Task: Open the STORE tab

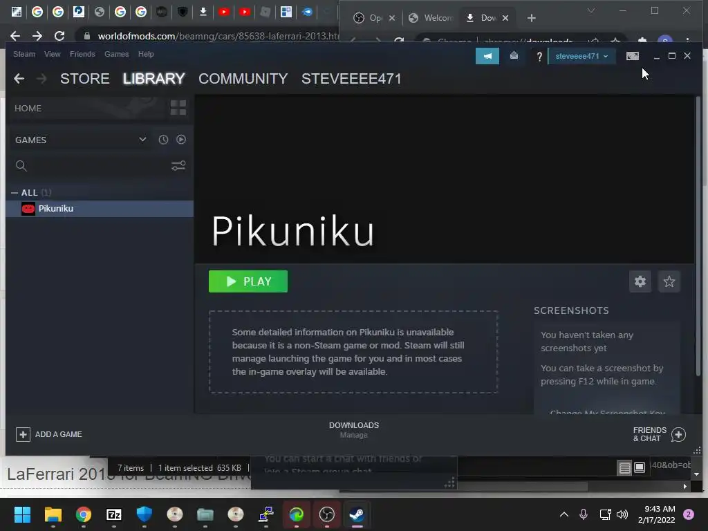Action: click(x=85, y=79)
